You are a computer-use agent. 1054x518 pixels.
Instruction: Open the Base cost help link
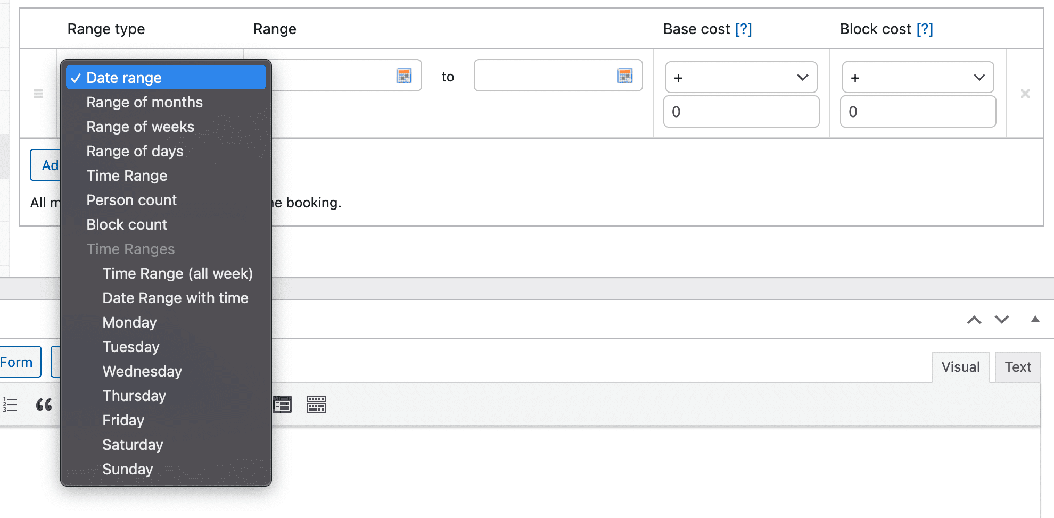[744, 29]
